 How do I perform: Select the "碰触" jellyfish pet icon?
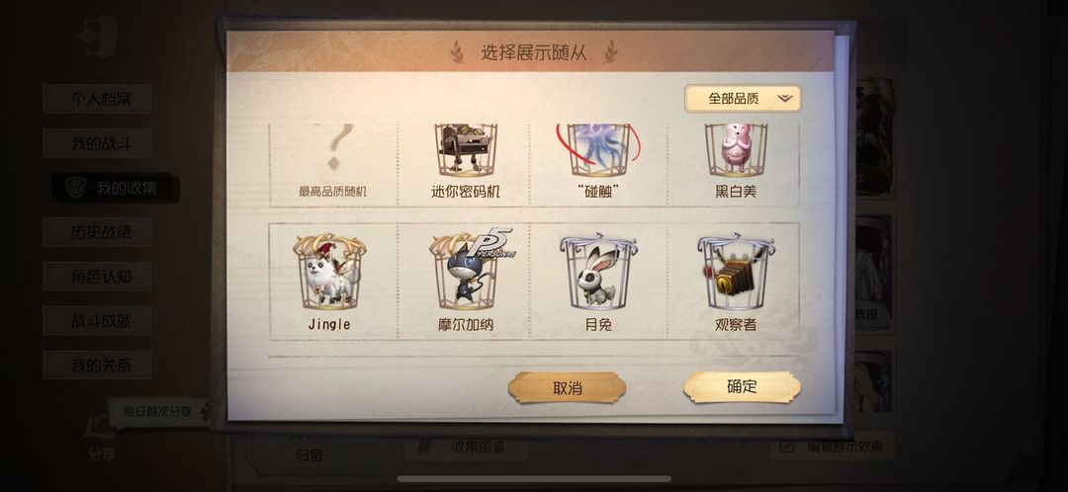598,150
